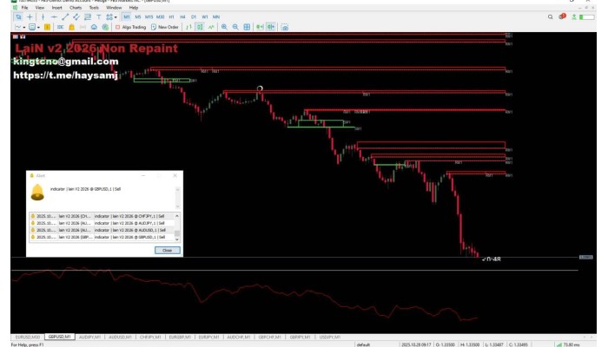Screen dimensions: 608x347
Task: Select the trendline drawing tool
Action: pyautogui.click(x=67, y=16)
